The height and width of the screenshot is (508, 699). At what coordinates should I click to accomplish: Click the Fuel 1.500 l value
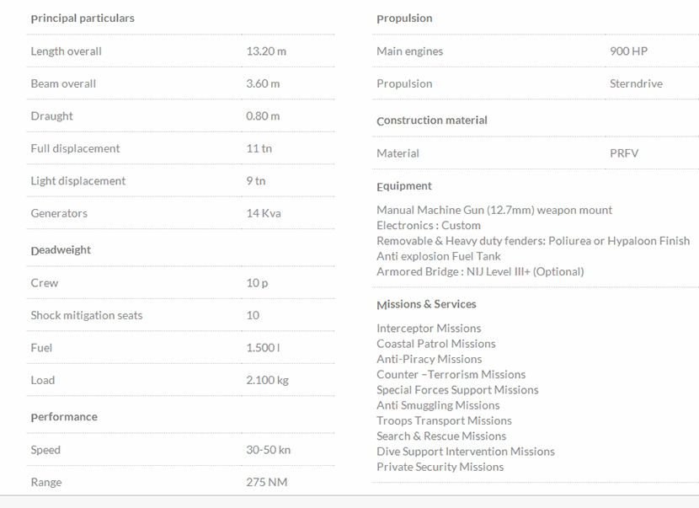coord(263,348)
